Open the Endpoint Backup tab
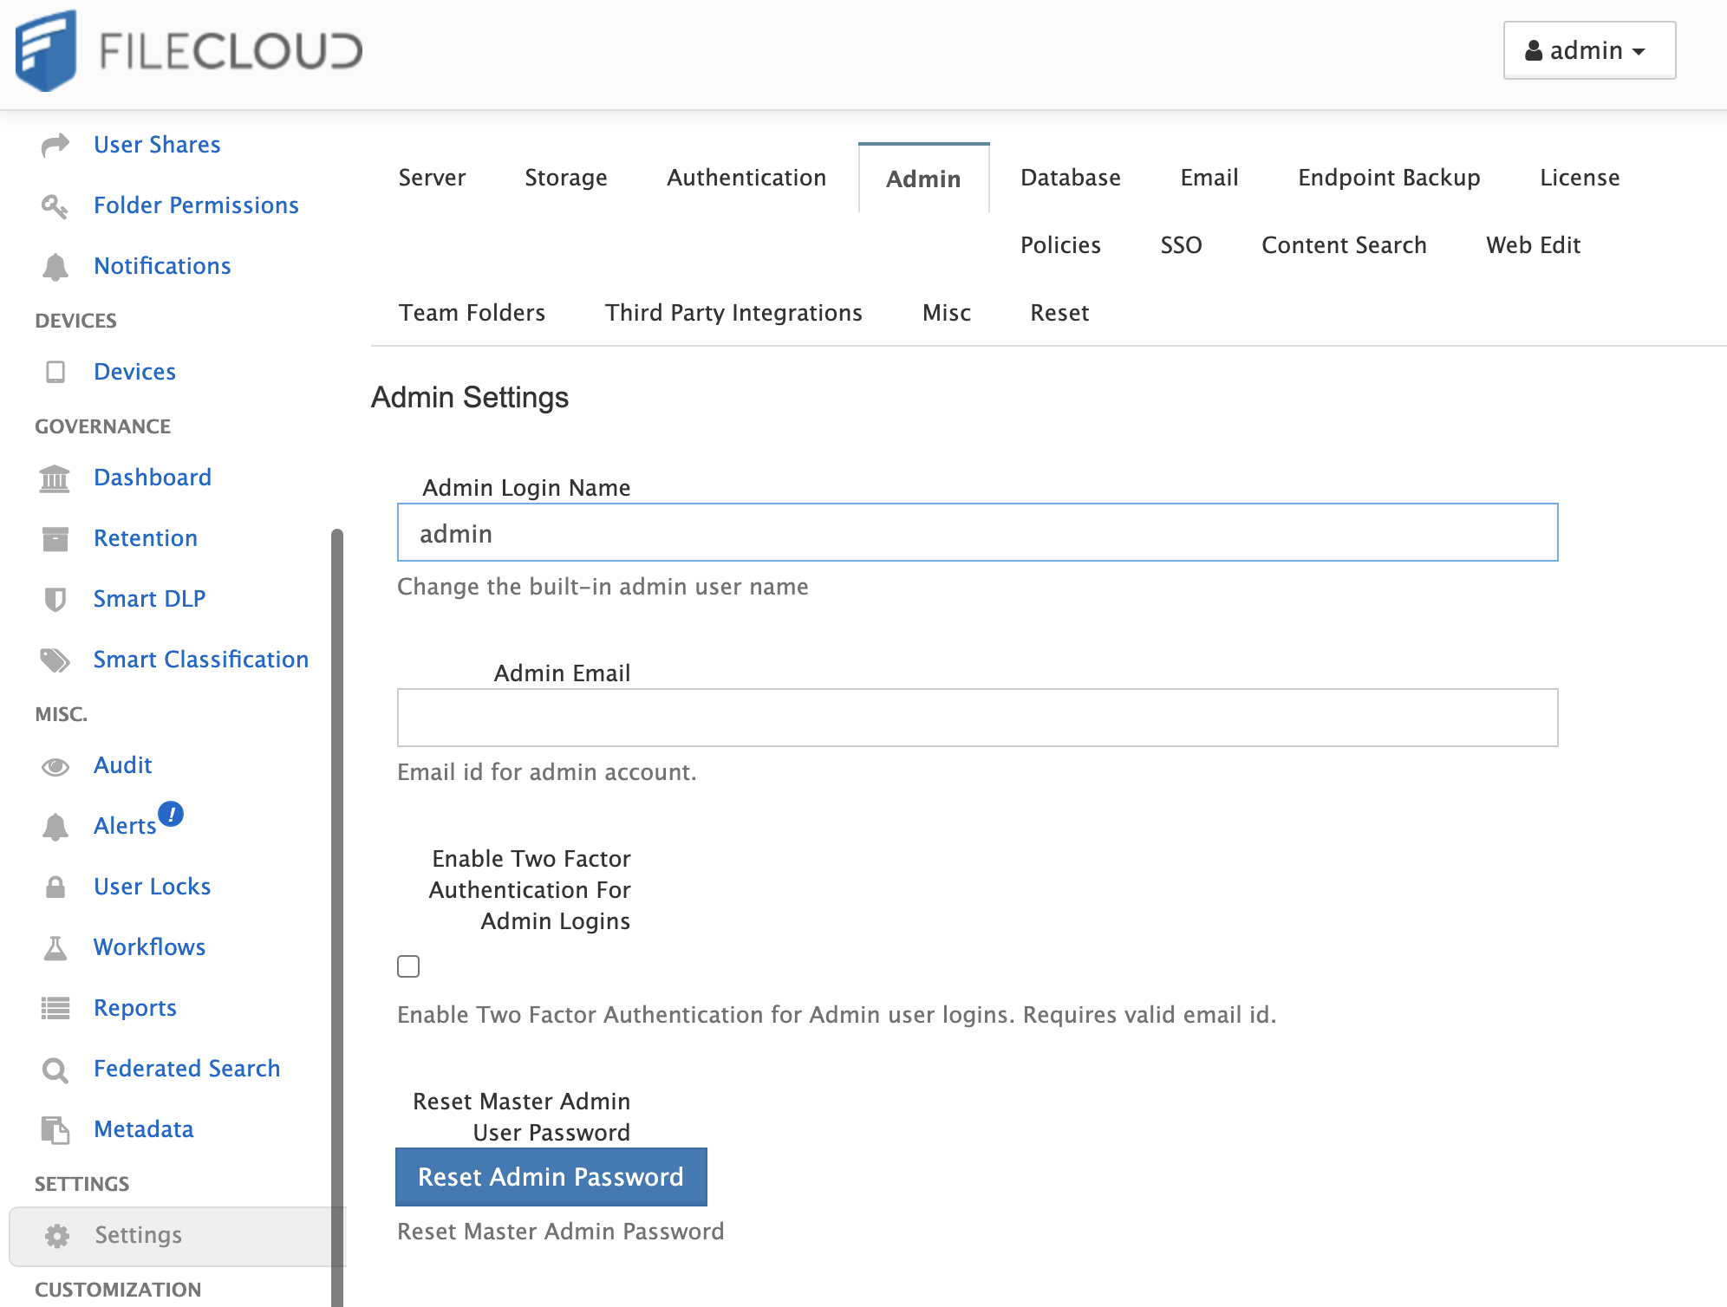1727x1307 pixels. pos(1389,178)
